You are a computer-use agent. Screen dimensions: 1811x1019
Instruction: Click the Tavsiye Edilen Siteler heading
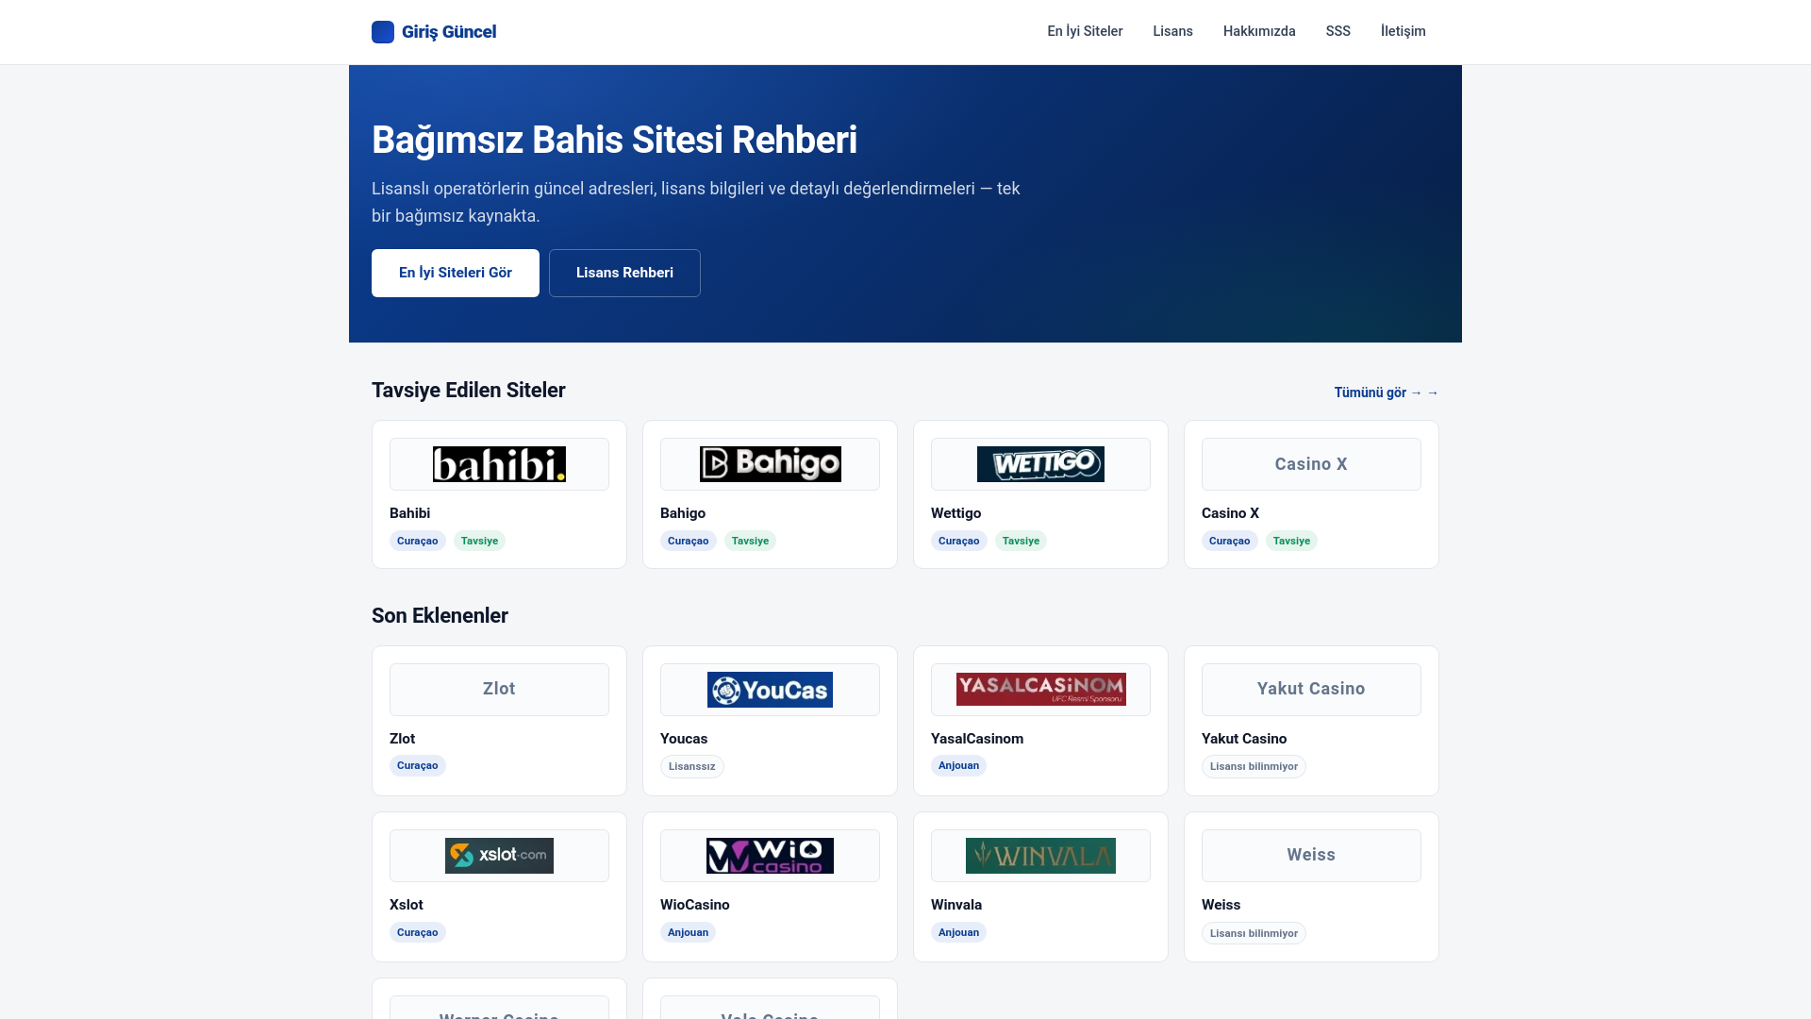coord(469,391)
